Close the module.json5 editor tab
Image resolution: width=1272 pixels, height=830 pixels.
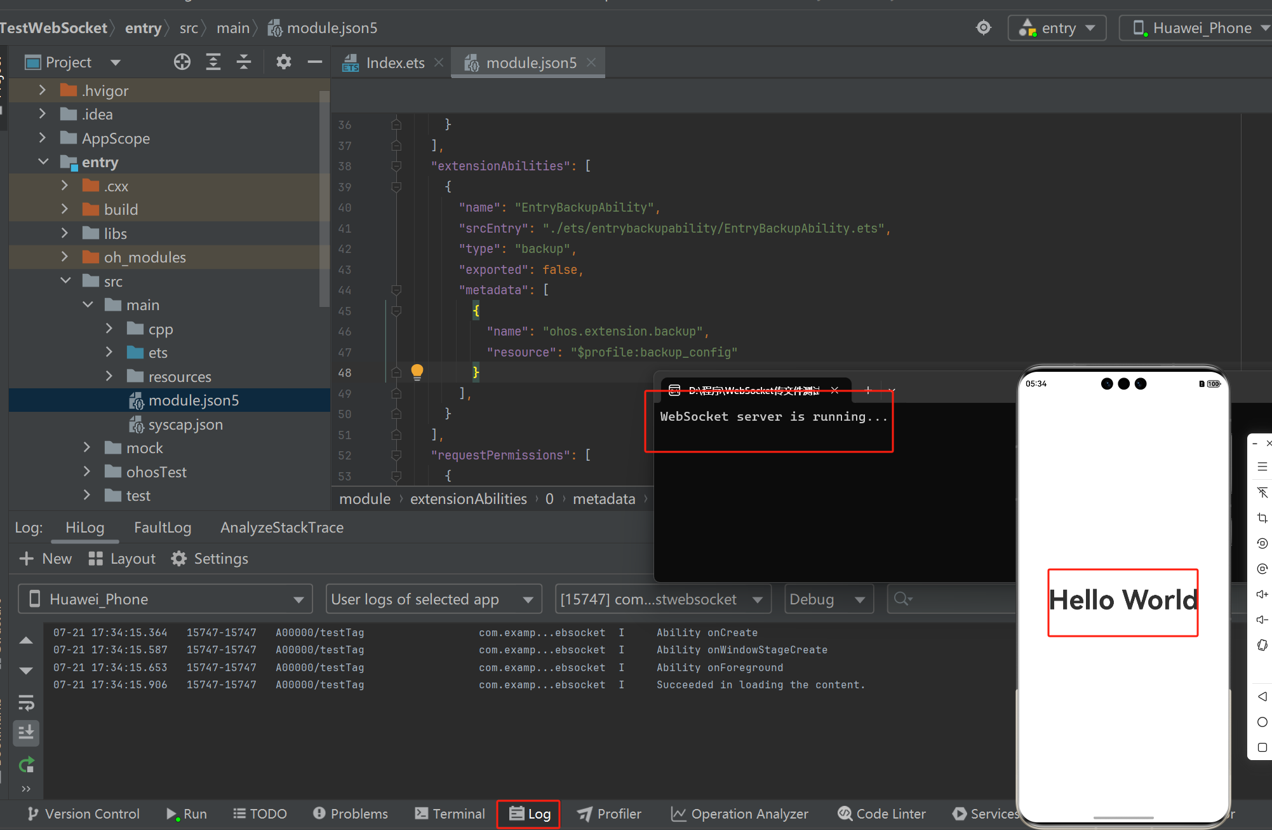591,62
